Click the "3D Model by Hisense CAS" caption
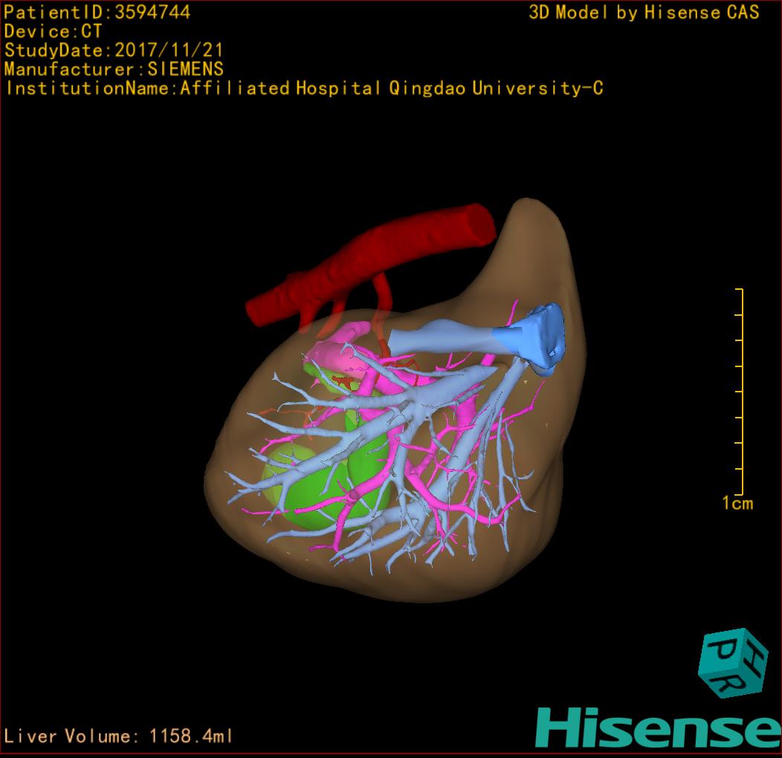 [644, 12]
